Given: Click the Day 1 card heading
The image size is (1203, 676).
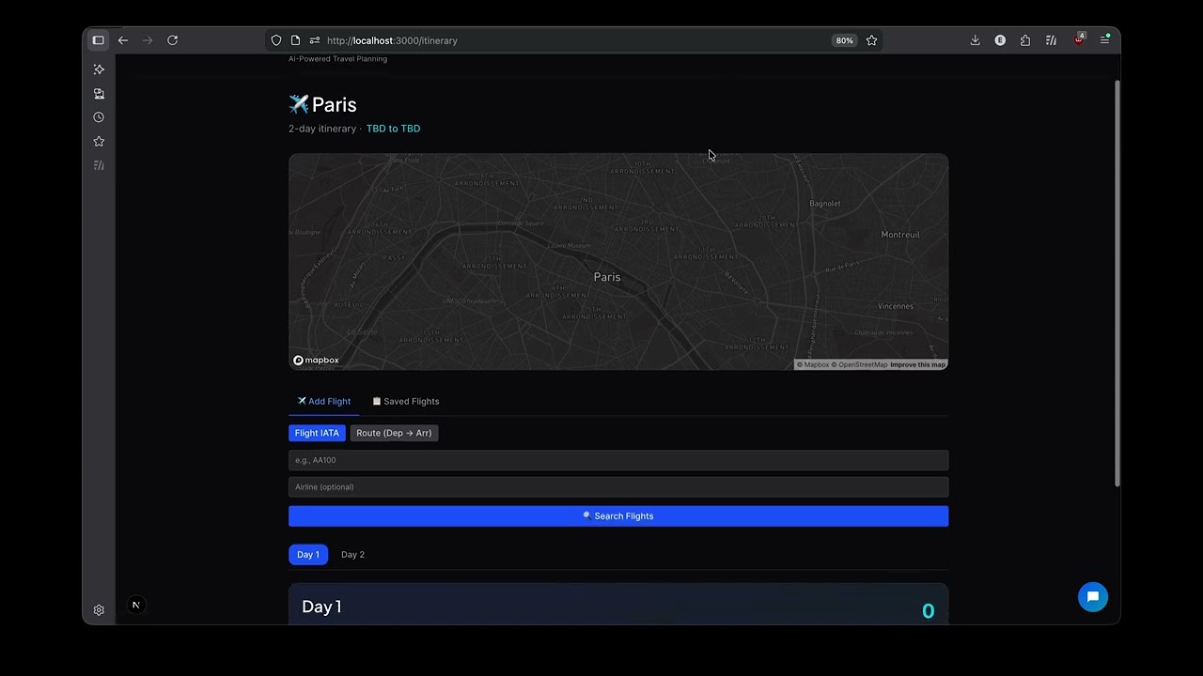Looking at the screenshot, I should [321, 607].
